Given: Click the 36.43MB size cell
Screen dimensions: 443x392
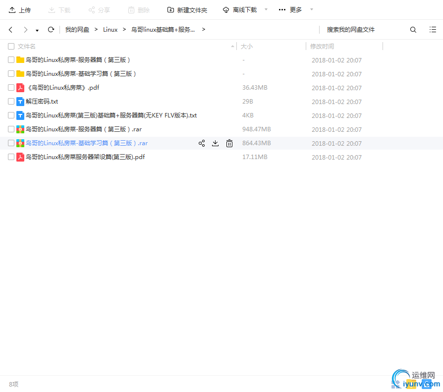Looking at the screenshot, I should pos(255,88).
